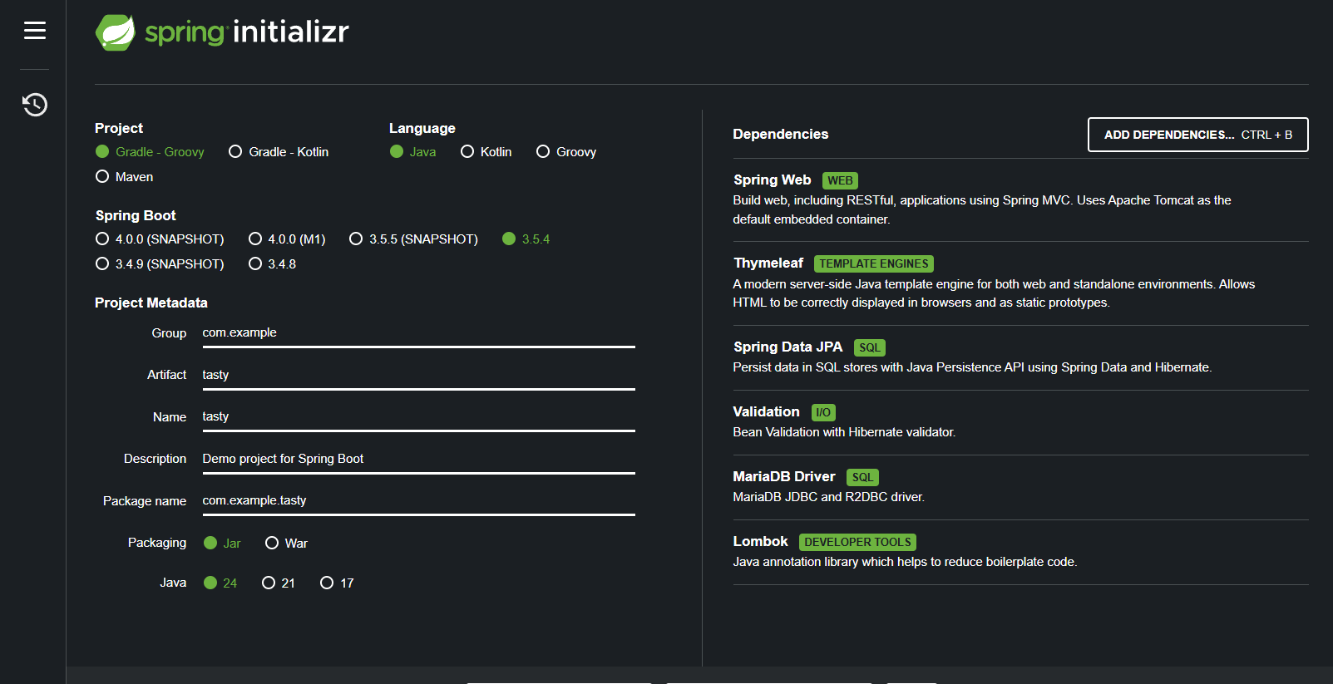The height and width of the screenshot is (684, 1333).
Task: Click the SQL tag beside MariaDB Driver
Action: click(x=863, y=478)
